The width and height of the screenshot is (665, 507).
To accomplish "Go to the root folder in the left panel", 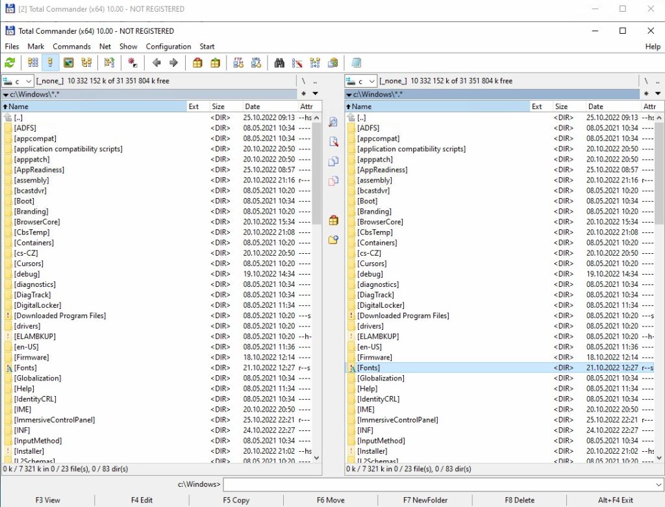I will click(x=304, y=80).
